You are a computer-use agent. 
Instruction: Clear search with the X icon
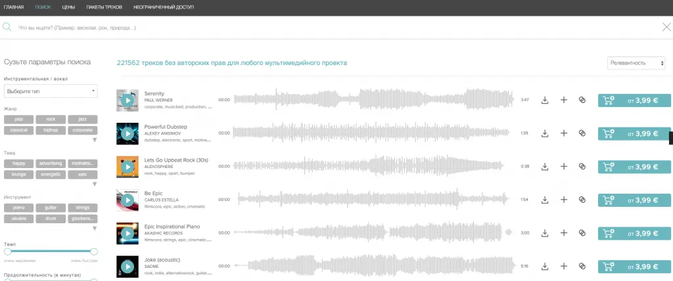tap(666, 28)
